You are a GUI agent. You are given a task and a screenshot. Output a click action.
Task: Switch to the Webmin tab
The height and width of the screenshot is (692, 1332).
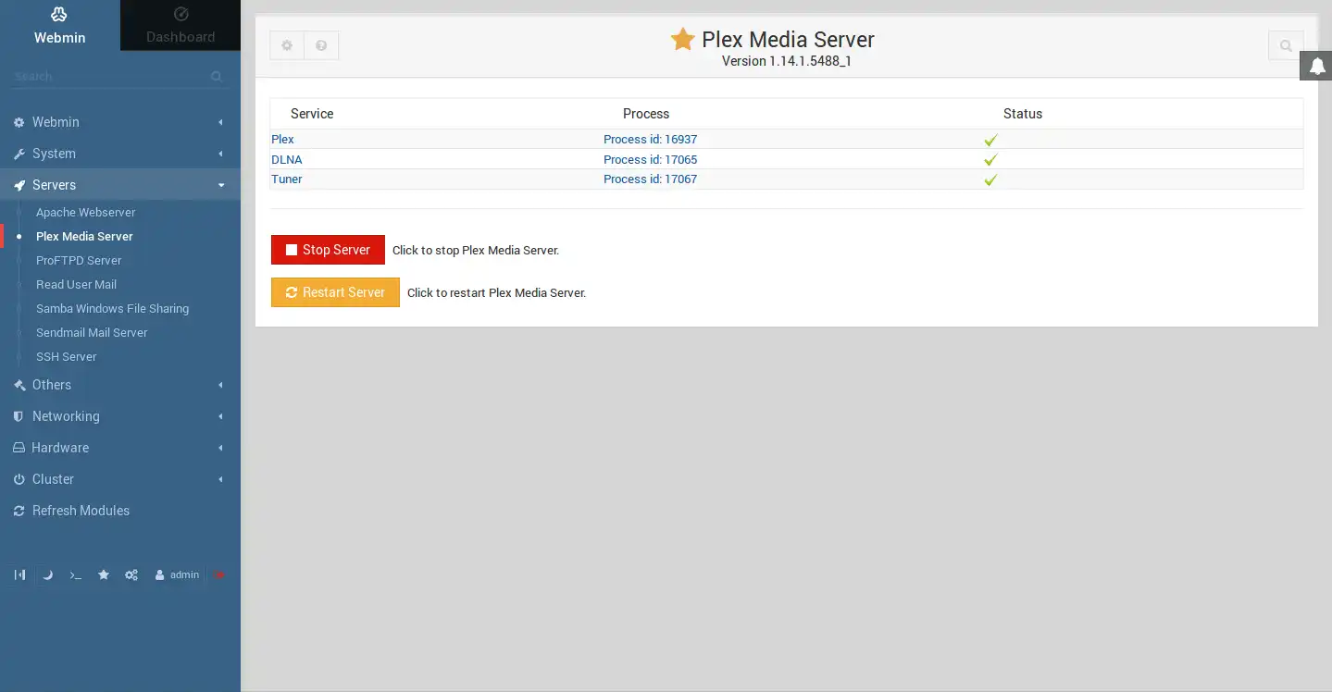pos(60,25)
